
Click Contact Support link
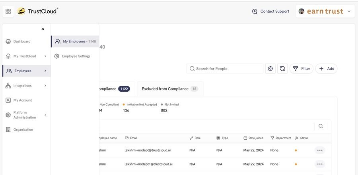coord(270,11)
